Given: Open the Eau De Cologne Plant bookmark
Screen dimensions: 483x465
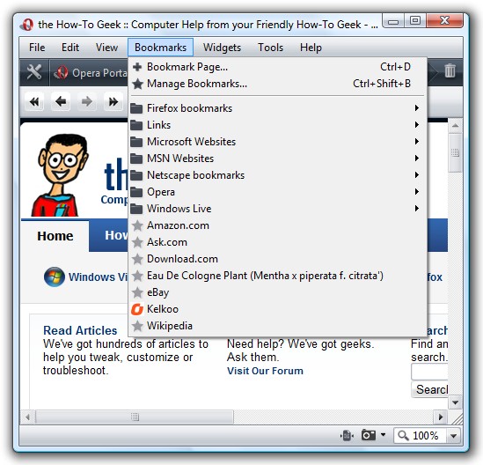Looking at the screenshot, I should pos(277,276).
